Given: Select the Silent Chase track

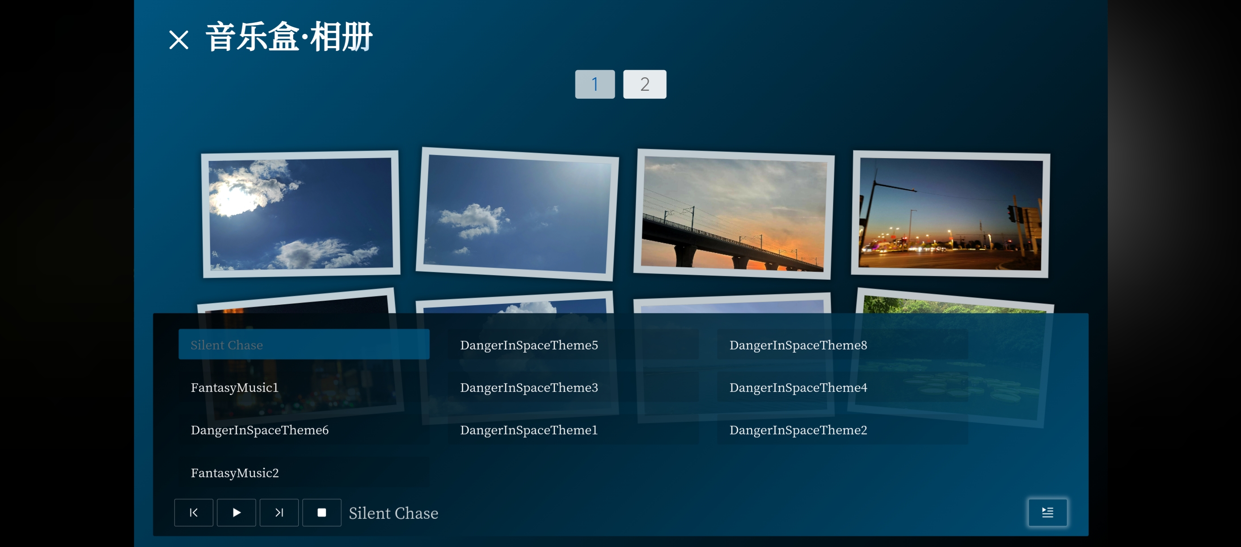Looking at the screenshot, I should [304, 344].
